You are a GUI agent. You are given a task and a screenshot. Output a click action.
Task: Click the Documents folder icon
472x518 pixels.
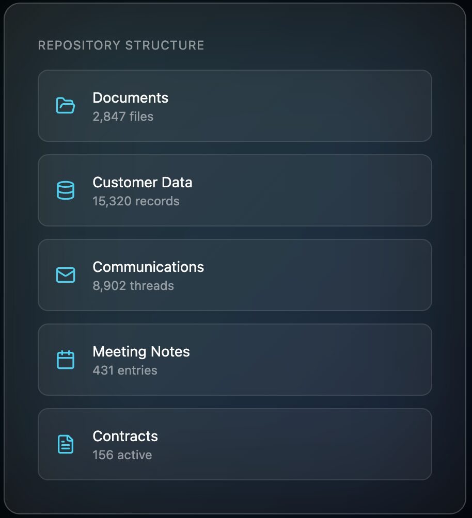coord(66,106)
